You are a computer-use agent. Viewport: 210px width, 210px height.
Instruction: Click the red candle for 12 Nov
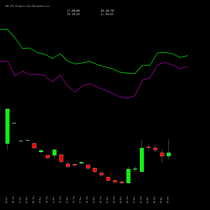coord(61,158)
